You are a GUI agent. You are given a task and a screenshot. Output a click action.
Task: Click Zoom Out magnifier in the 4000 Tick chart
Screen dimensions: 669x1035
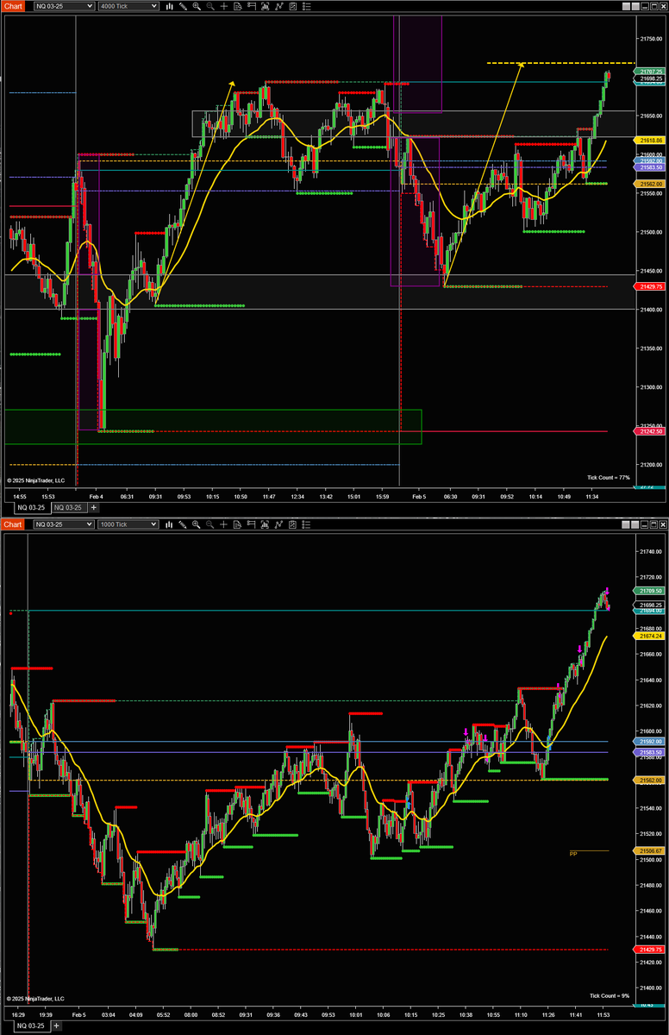209,6
